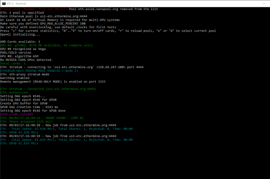
Task: Click line '09/03/17-16:40:19 - New job'
Action: (58, 136)
